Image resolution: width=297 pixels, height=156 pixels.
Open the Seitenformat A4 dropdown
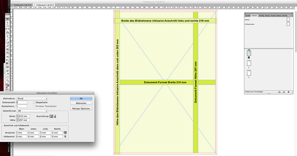point(33,111)
